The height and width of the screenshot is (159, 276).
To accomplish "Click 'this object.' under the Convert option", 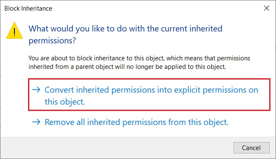I will pos(65,102).
